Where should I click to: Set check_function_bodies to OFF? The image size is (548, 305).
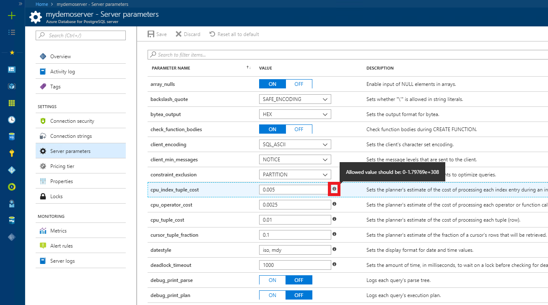tap(299, 129)
